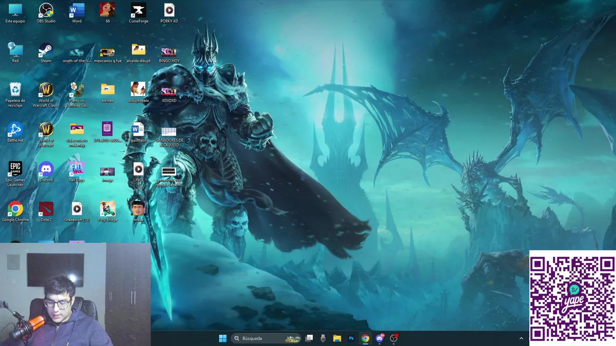Select the Word desktop shortcut
The width and height of the screenshot is (616, 346).
pyautogui.click(x=77, y=13)
